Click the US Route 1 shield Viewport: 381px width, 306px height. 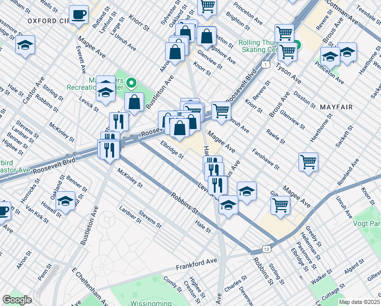[x=266, y=64]
